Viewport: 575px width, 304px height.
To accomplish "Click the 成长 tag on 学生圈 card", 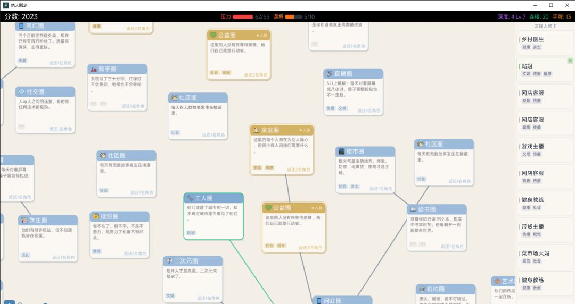I will [26, 255].
